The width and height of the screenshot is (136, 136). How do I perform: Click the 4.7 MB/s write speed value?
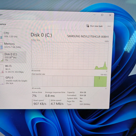point(57,104)
